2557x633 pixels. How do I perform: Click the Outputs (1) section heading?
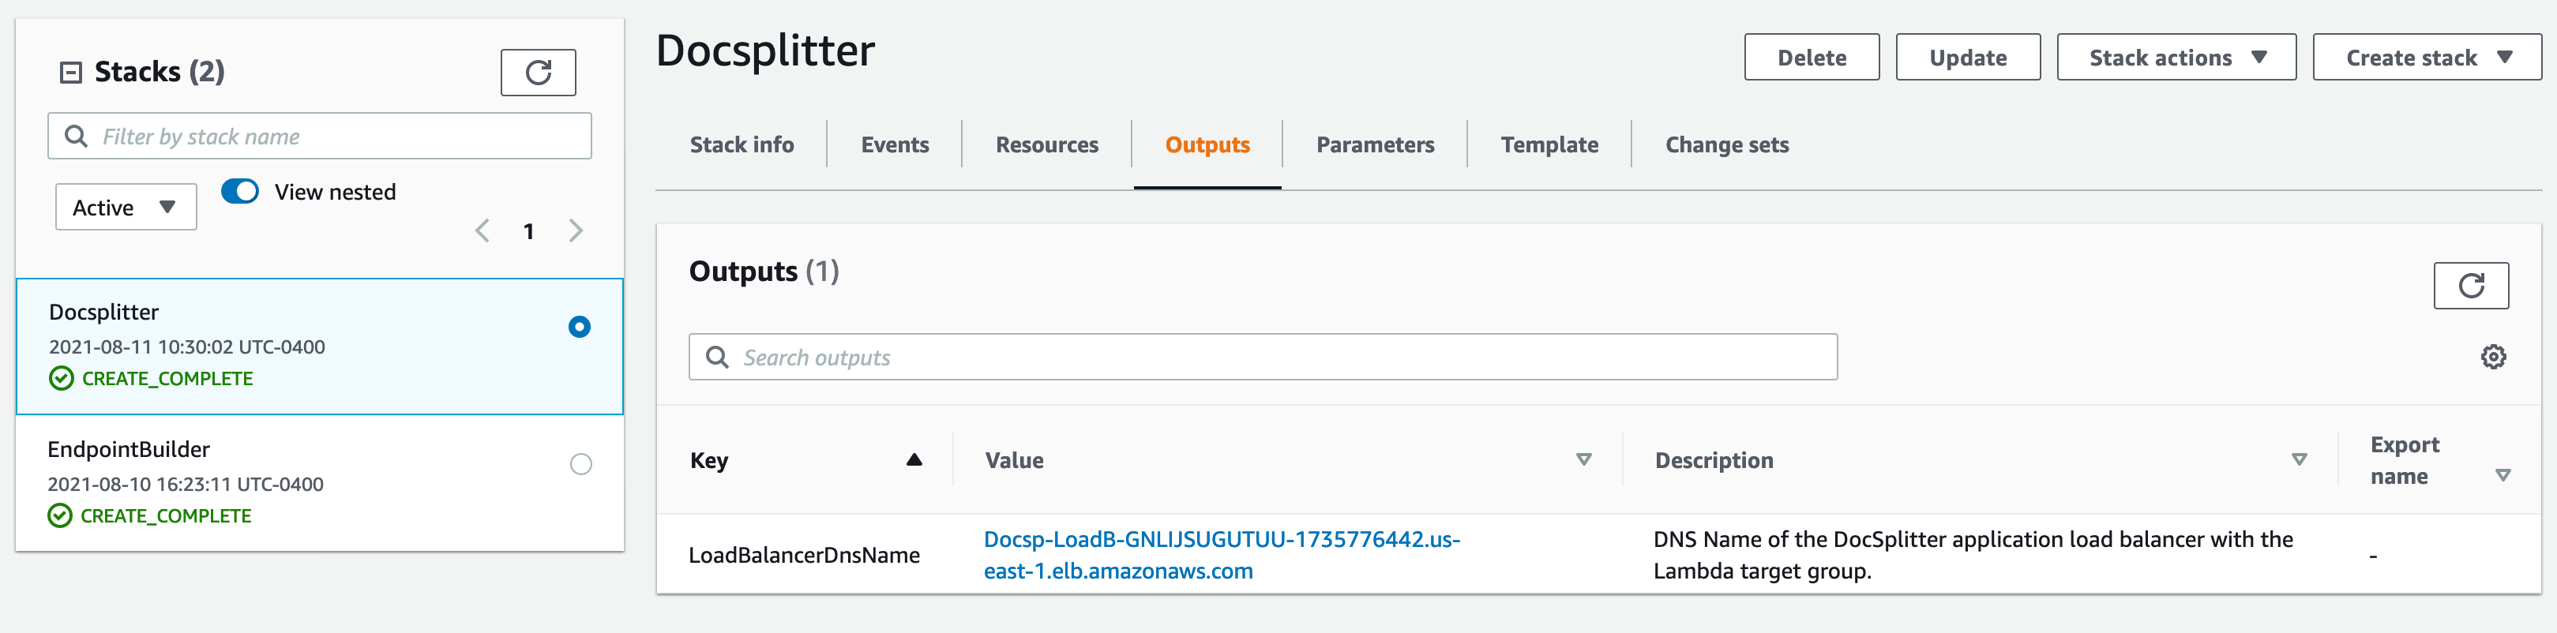pos(764,271)
